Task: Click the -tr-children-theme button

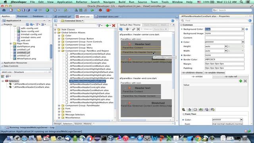Action: [192, 73]
